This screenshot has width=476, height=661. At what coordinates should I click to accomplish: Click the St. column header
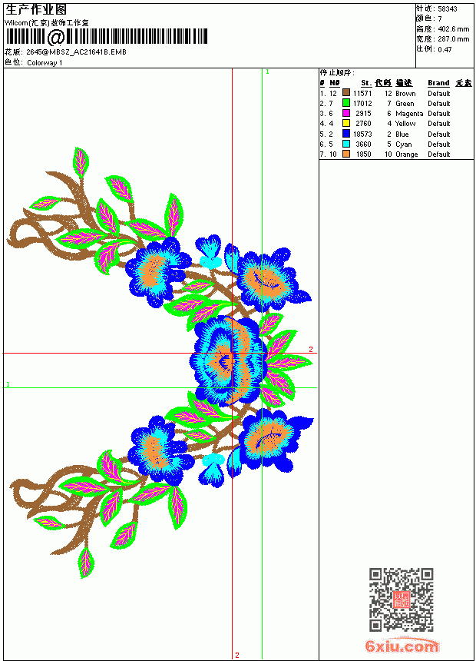point(366,83)
